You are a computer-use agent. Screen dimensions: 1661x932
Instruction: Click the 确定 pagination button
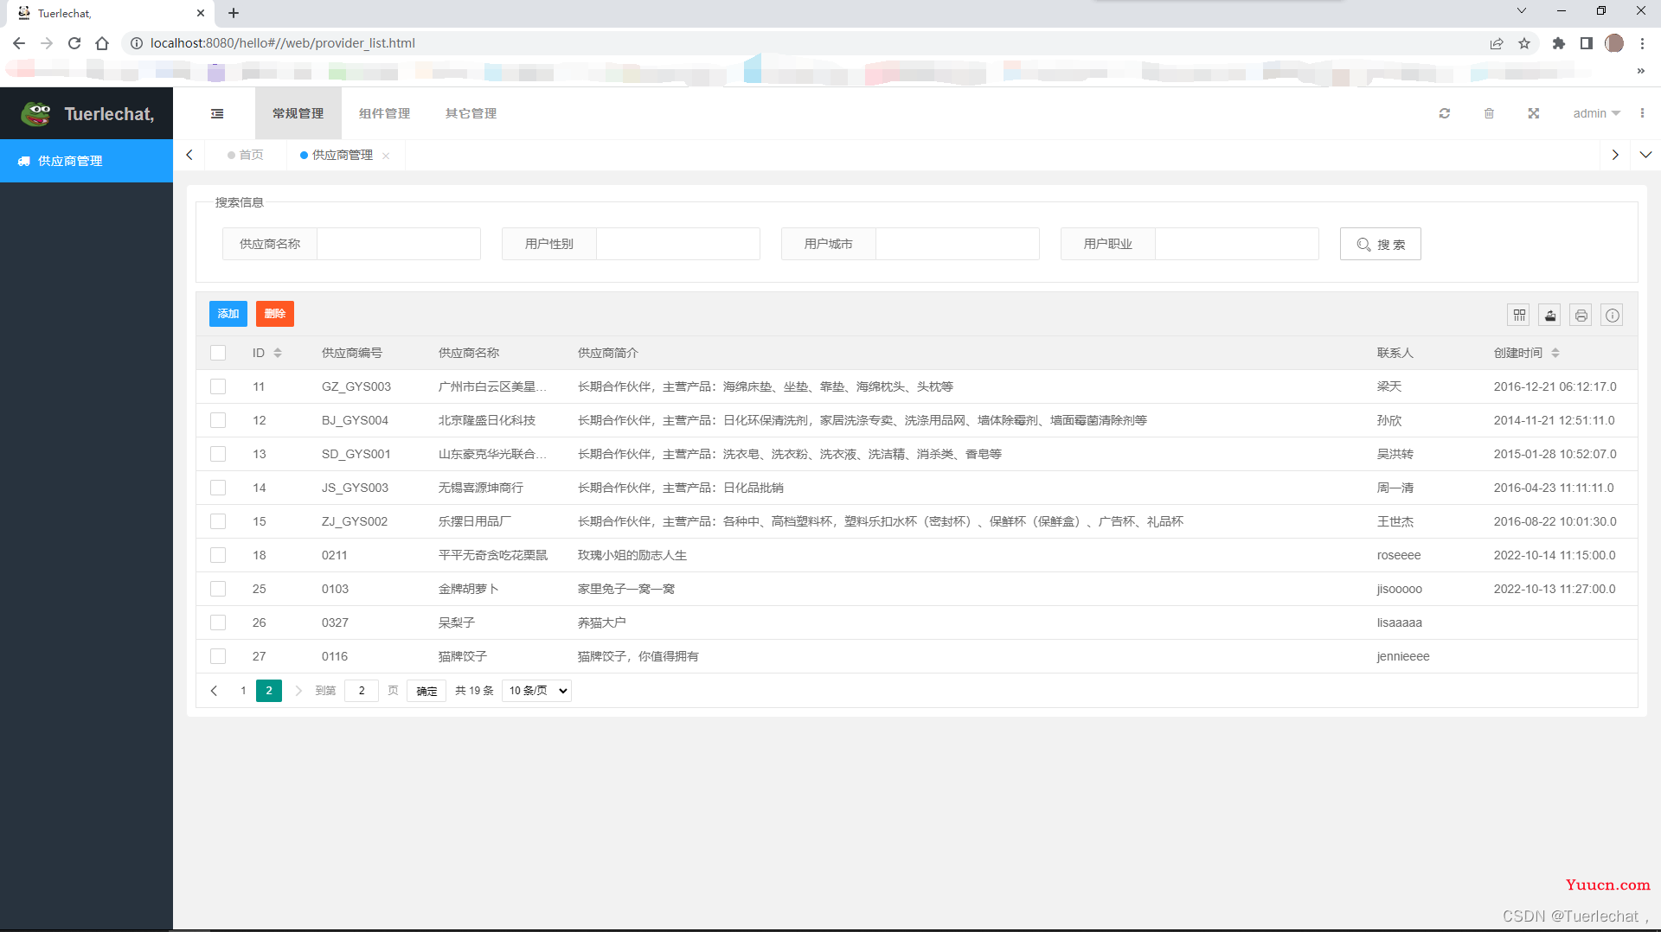click(426, 691)
